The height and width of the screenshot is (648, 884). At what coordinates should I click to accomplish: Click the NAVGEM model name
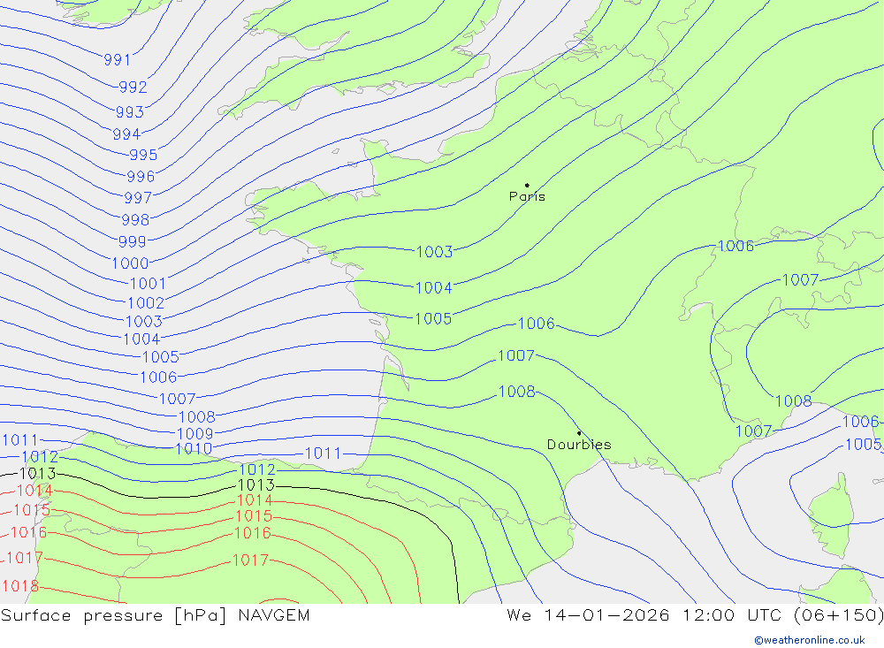(274, 615)
